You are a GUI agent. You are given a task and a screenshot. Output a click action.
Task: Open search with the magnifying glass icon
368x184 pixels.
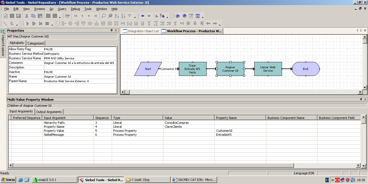click(104, 16)
